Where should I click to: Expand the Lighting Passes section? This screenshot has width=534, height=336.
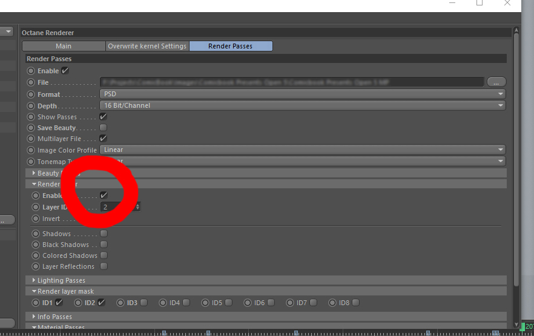tap(34, 280)
